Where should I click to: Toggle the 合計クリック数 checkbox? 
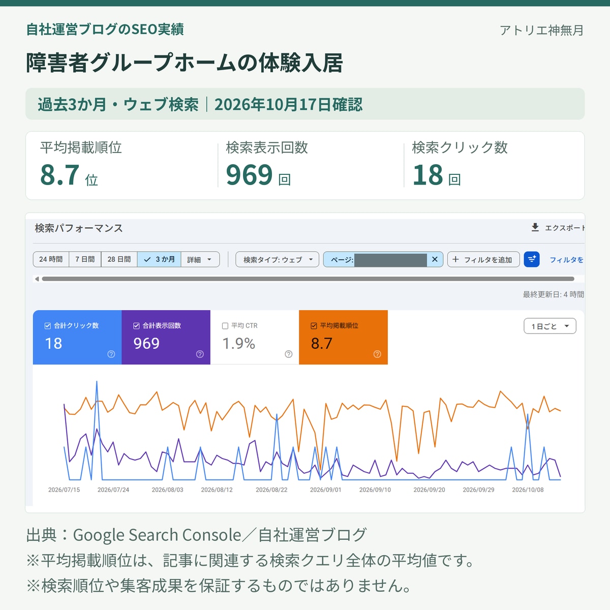tap(48, 326)
